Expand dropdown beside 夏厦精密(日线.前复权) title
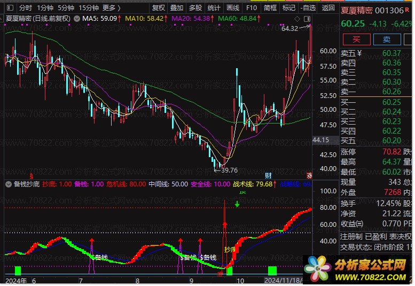415x286 pixels. coord(77,19)
